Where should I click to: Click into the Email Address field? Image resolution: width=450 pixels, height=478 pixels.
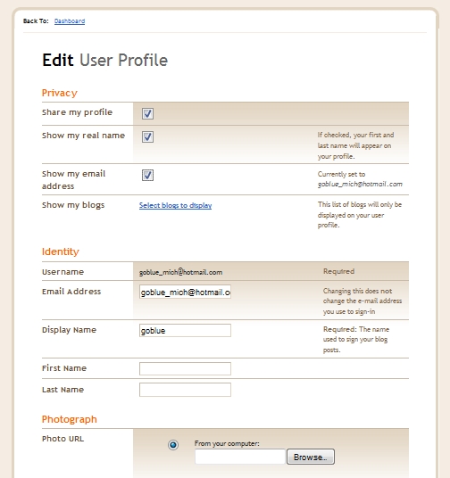pyautogui.click(x=185, y=292)
